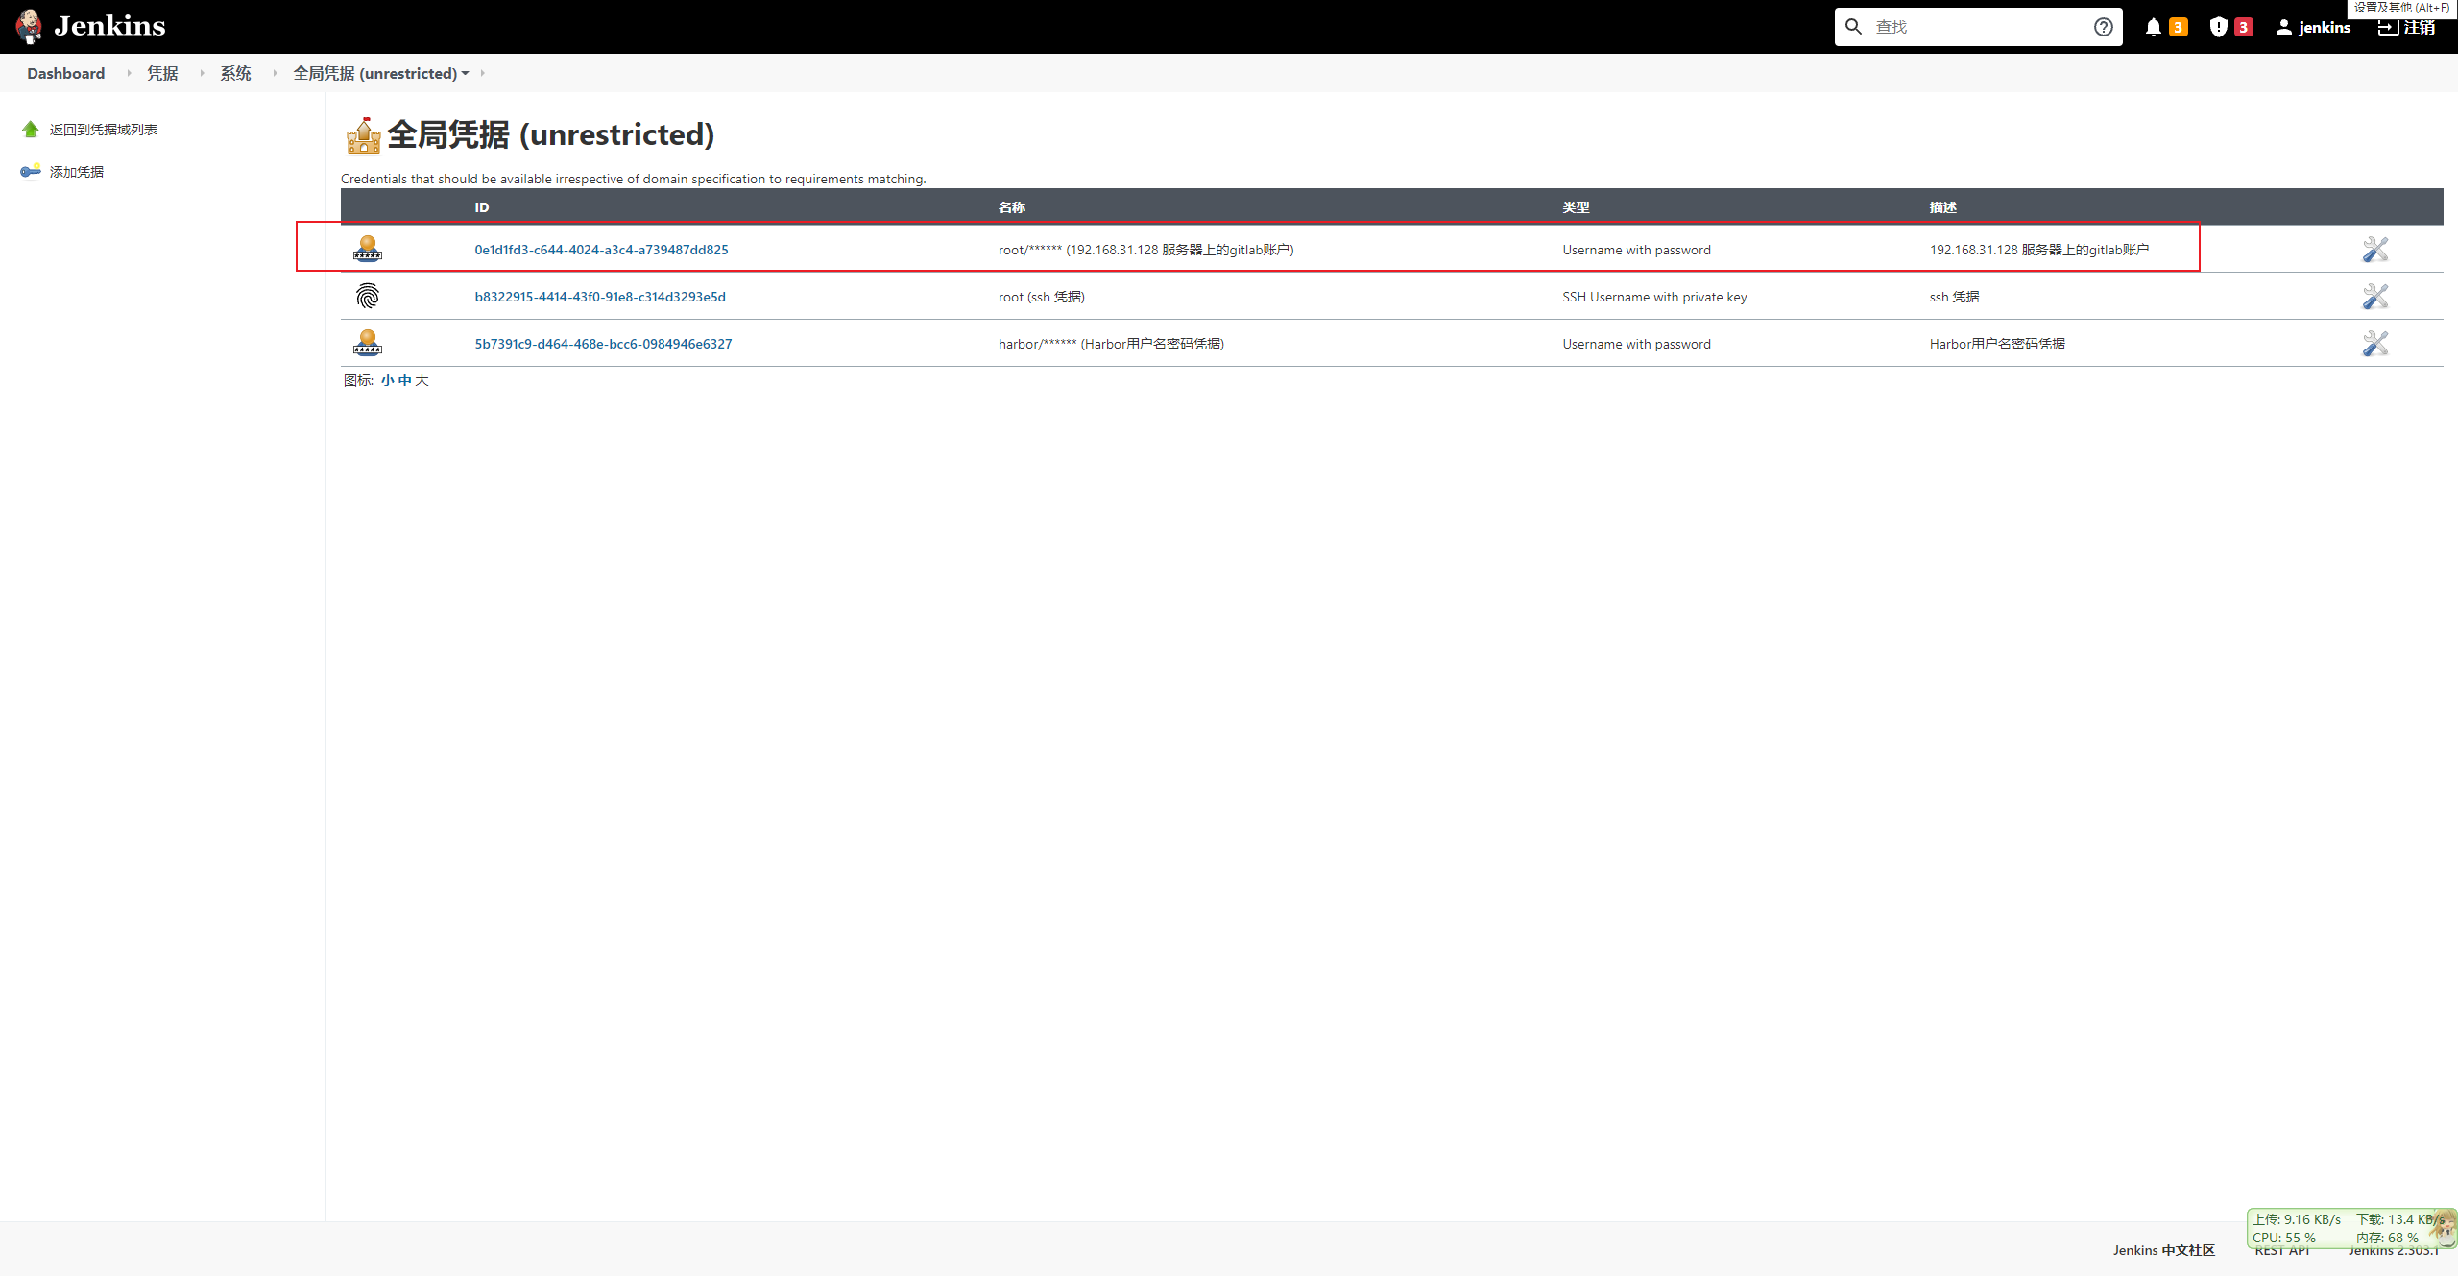Screen dimensions: 2458x1276
Task: Go to 系统 breadcrumb
Action: (x=235, y=73)
